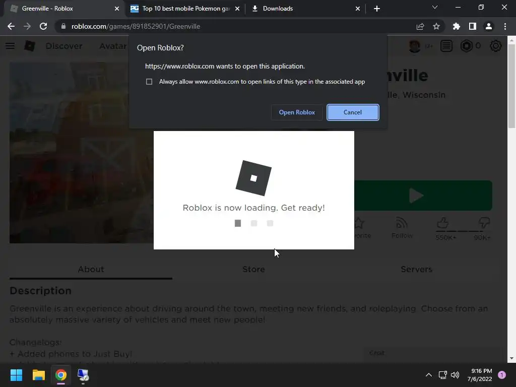The height and width of the screenshot is (387, 516).
Task: Open the Roblox notifications list icon
Action: [446, 46]
